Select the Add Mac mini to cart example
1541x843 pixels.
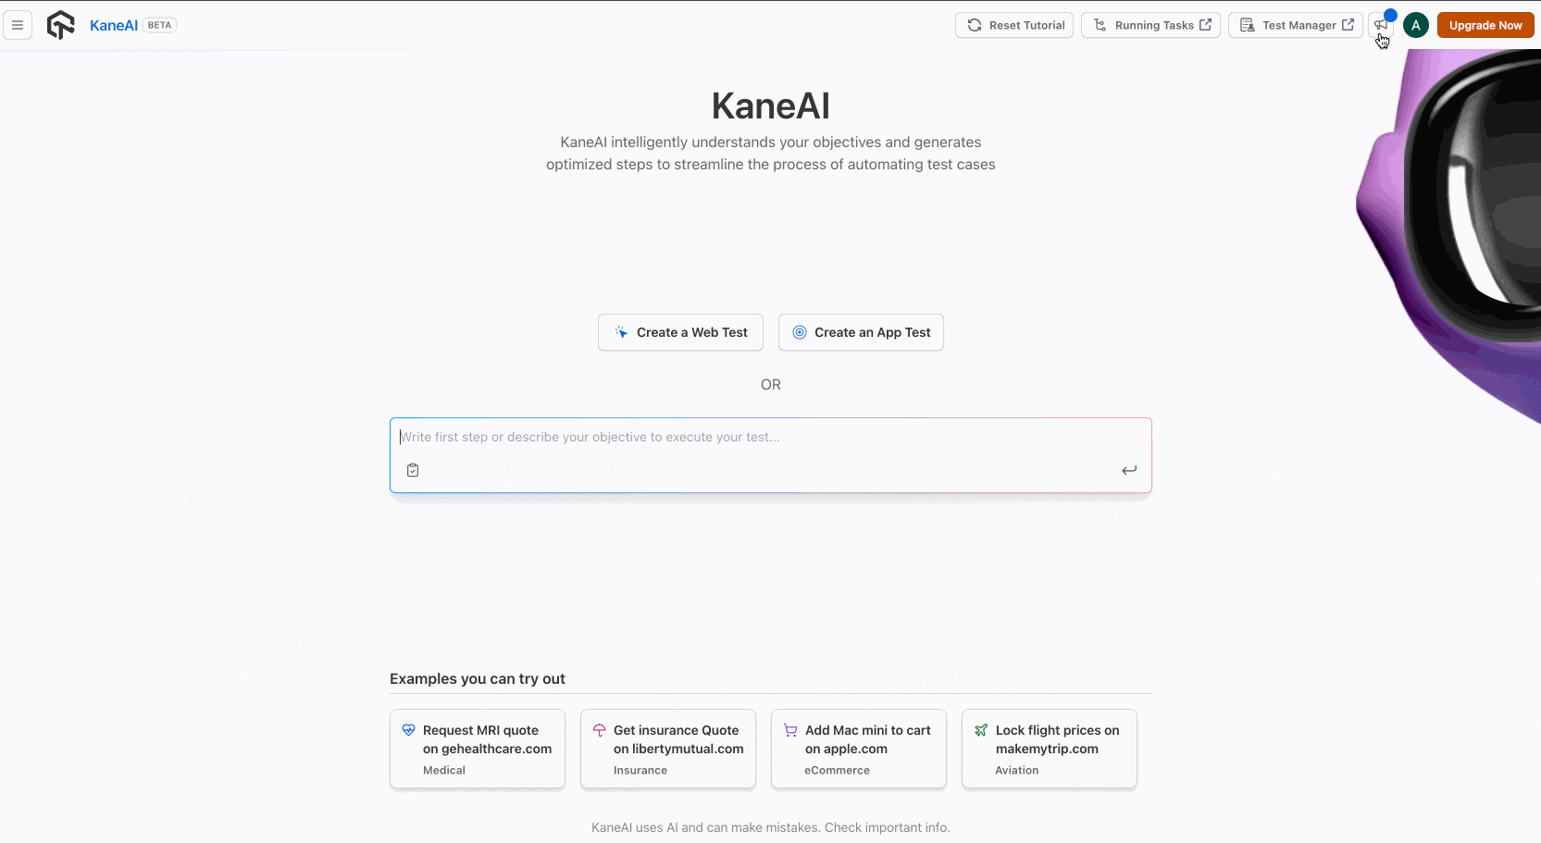click(859, 749)
